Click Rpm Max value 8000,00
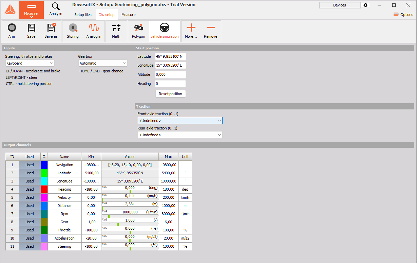The image size is (417, 263). click(x=169, y=214)
